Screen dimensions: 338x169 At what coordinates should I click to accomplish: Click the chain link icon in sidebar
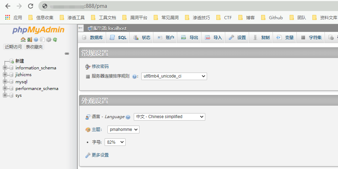pos(67,53)
